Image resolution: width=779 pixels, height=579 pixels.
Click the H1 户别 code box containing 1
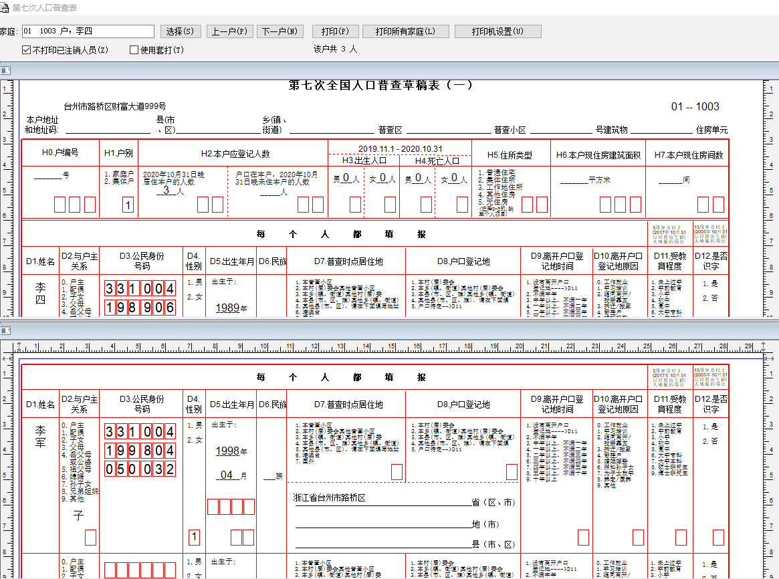(x=127, y=205)
